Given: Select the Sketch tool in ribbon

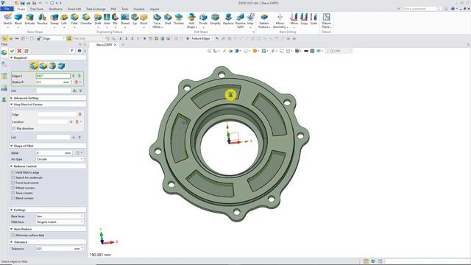Looking at the screenshot, I should (x=7, y=19).
